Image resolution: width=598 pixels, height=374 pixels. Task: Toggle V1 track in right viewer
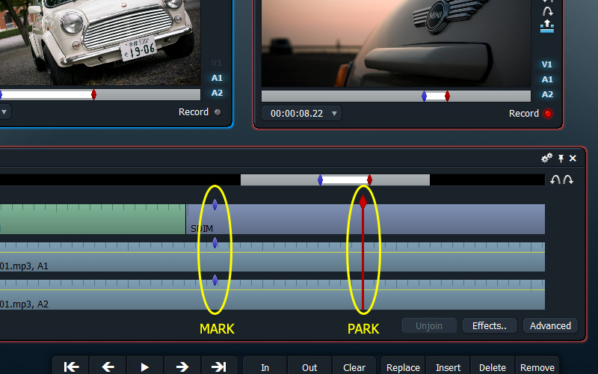[547, 64]
